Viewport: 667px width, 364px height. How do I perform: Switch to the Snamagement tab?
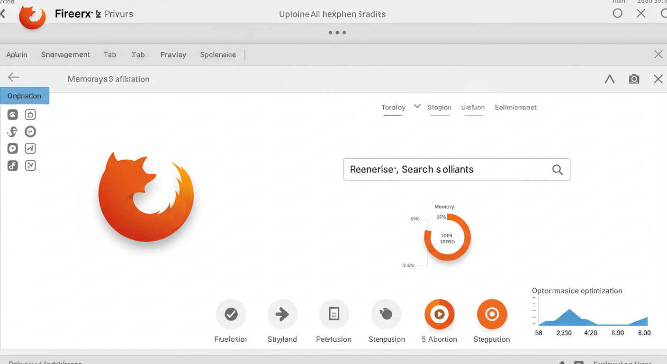(x=65, y=55)
